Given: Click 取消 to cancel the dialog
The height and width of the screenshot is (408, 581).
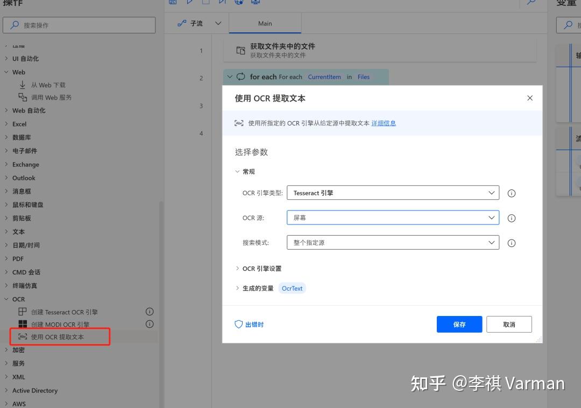Looking at the screenshot, I should [508, 324].
